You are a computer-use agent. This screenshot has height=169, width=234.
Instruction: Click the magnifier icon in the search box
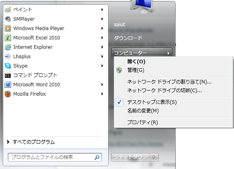[97, 157]
